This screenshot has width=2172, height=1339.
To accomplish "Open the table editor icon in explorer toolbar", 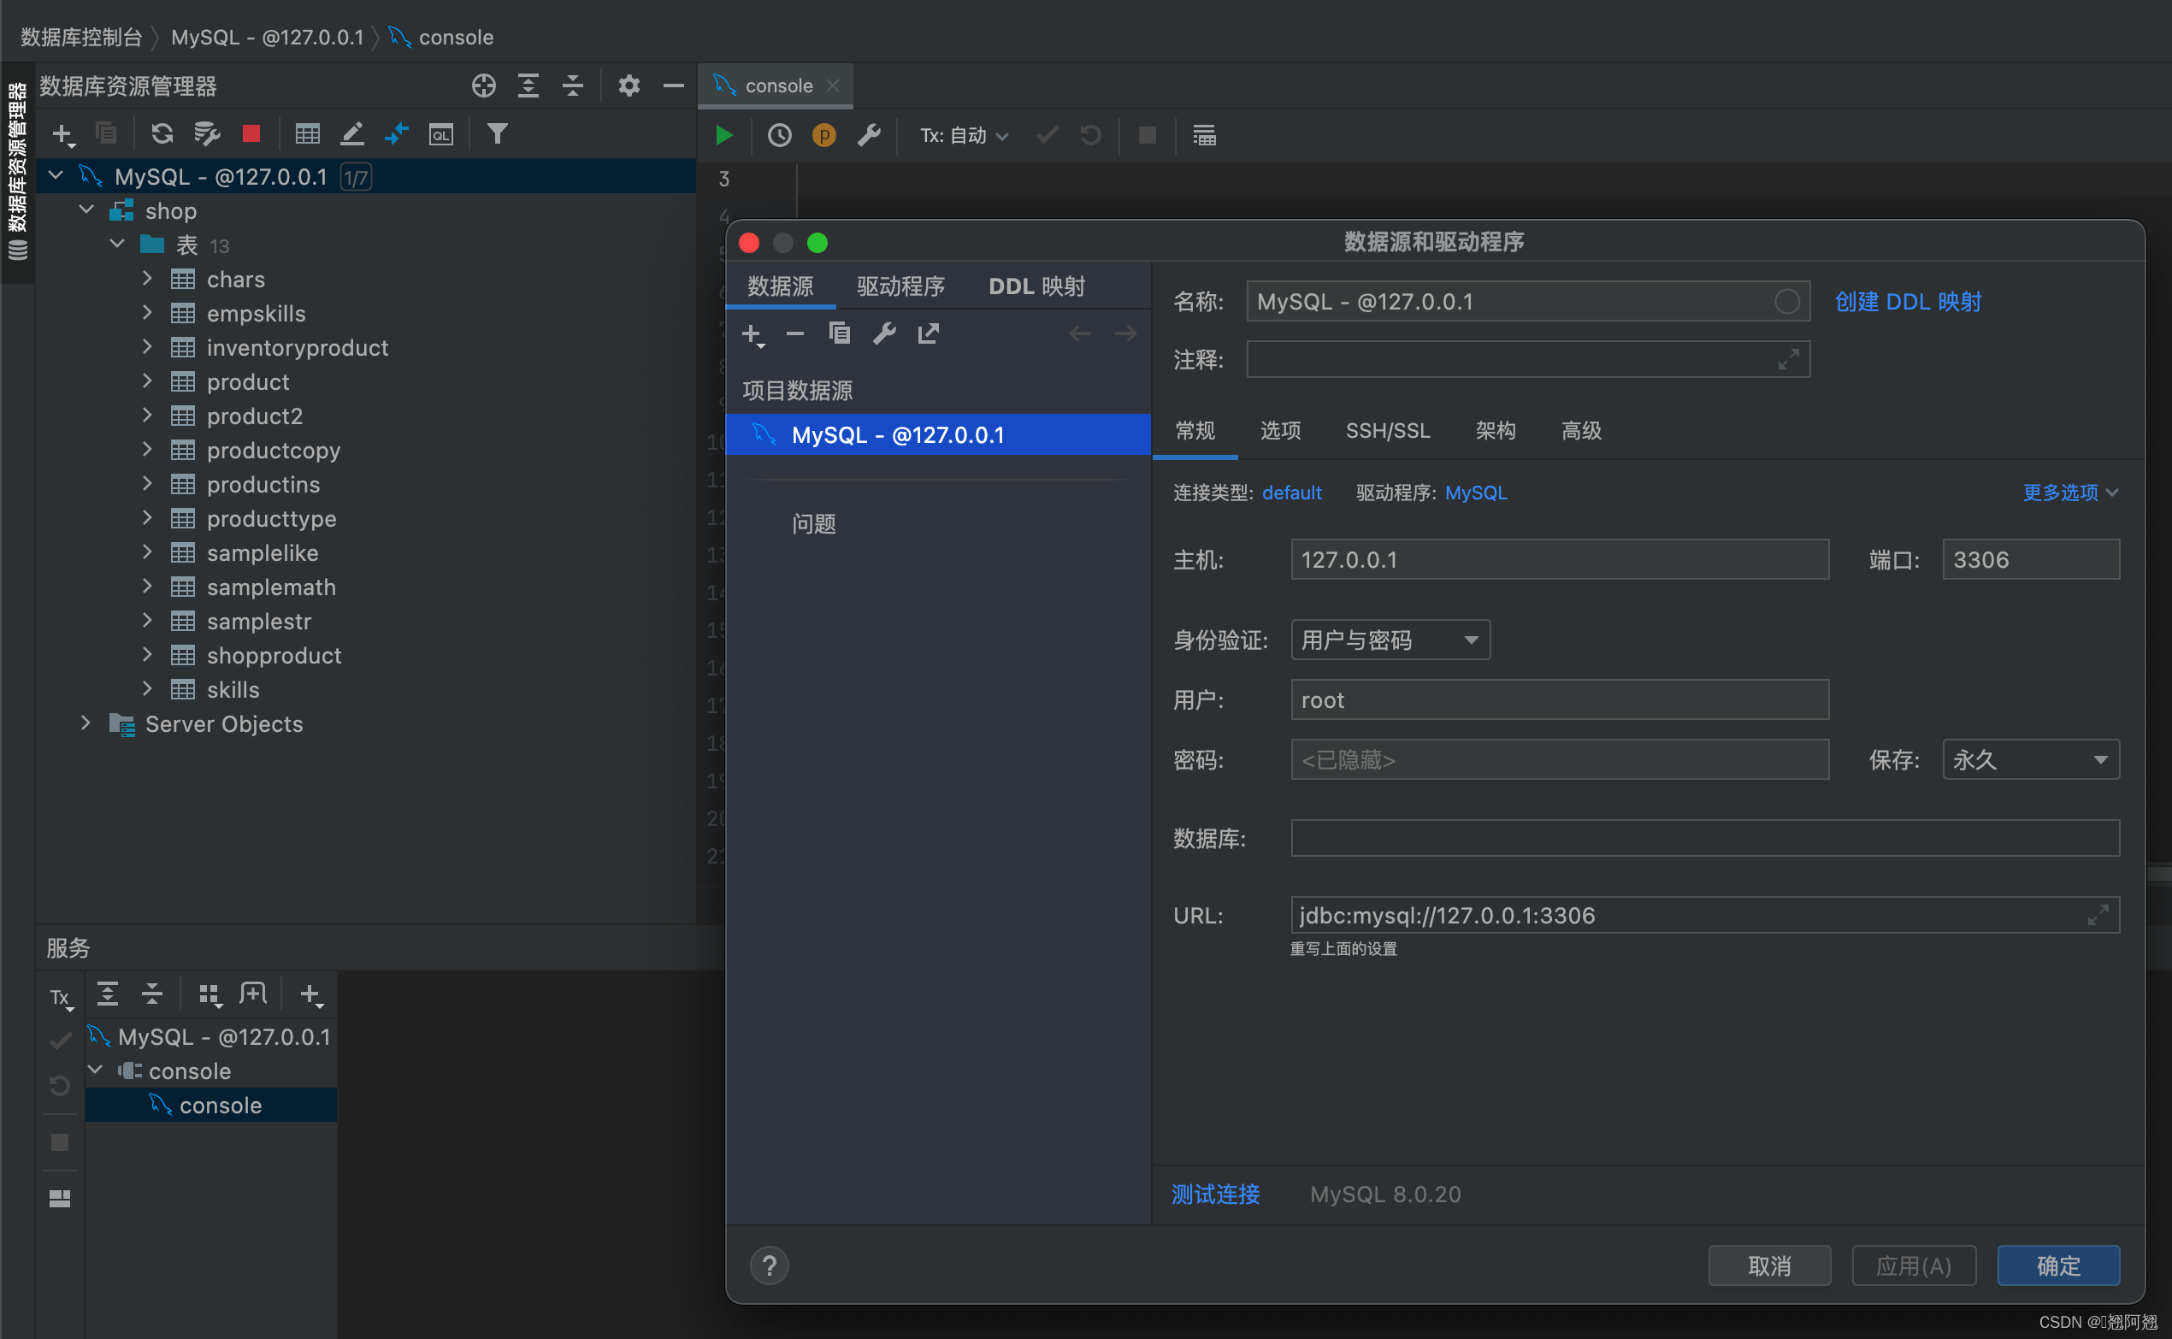I will (307, 134).
